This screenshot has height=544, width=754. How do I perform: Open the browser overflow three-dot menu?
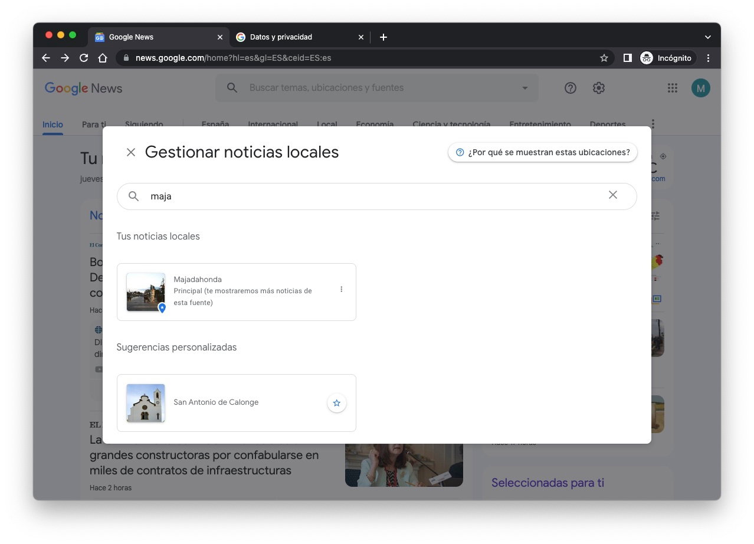click(x=707, y=58)
